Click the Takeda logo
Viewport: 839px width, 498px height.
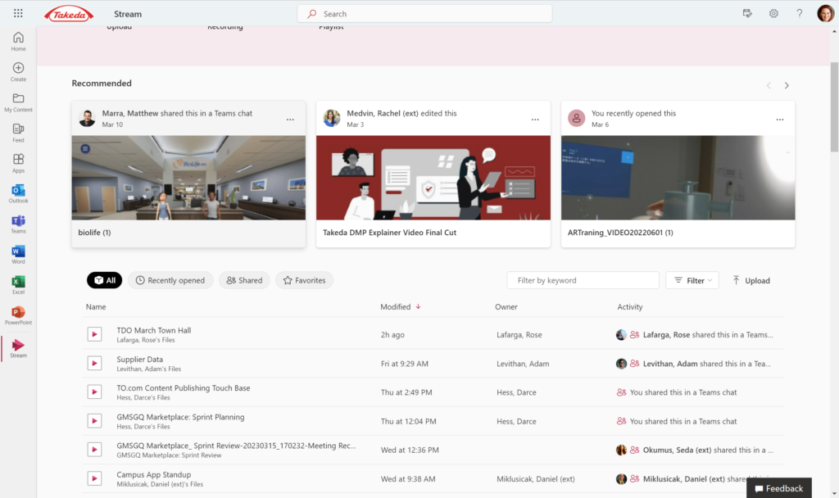69,14
